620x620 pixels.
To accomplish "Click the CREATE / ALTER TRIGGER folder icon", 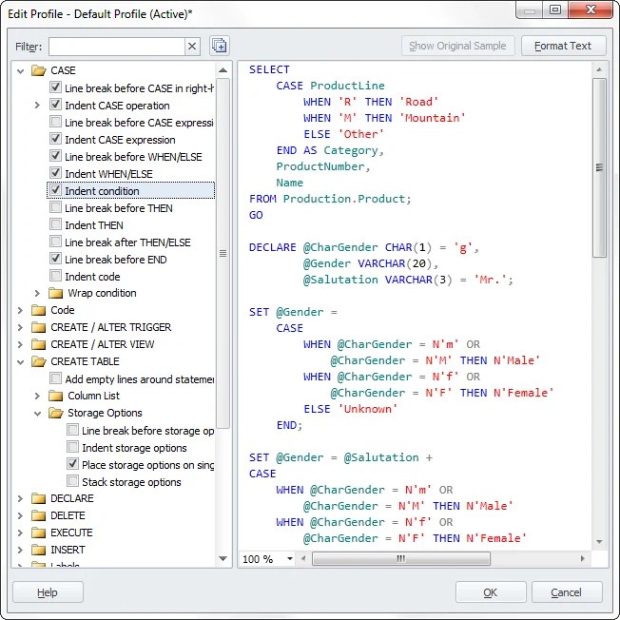I will (38, 327).
